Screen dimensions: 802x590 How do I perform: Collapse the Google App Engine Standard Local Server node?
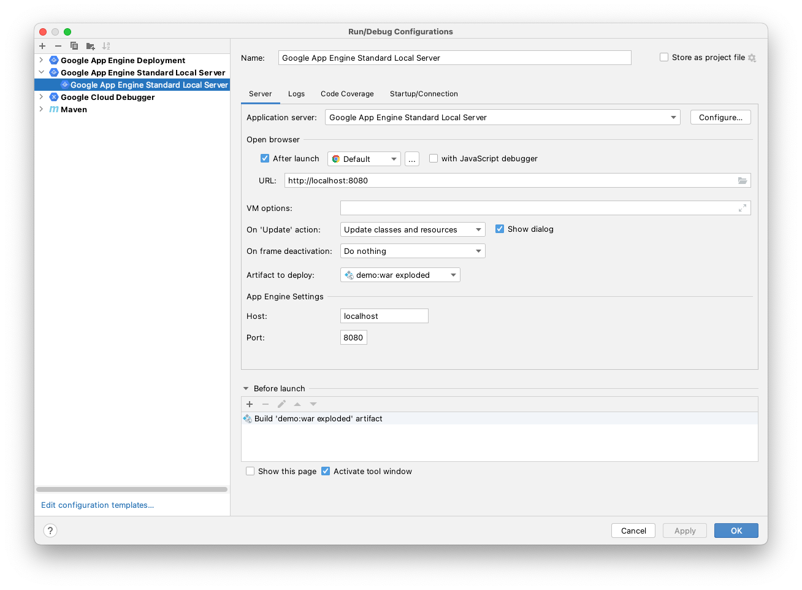tap(40, 72)
